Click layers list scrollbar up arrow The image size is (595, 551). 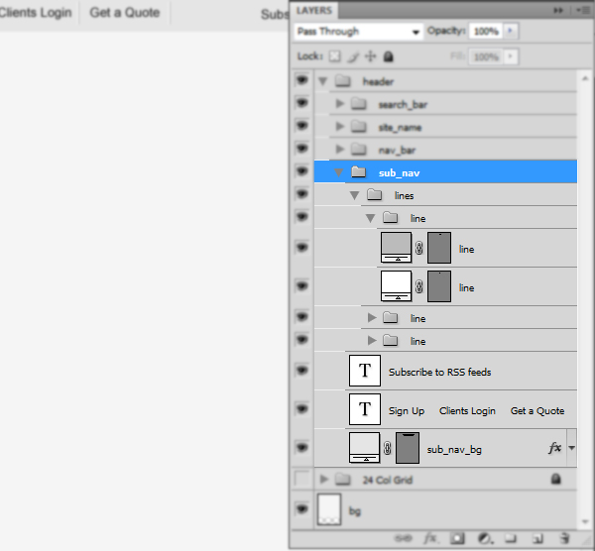click(585, 78)
